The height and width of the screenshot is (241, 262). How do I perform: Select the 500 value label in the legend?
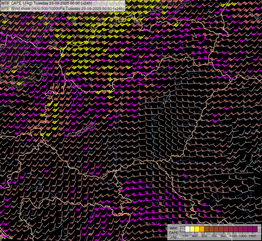pyautogui.click(x=204, y=236)
